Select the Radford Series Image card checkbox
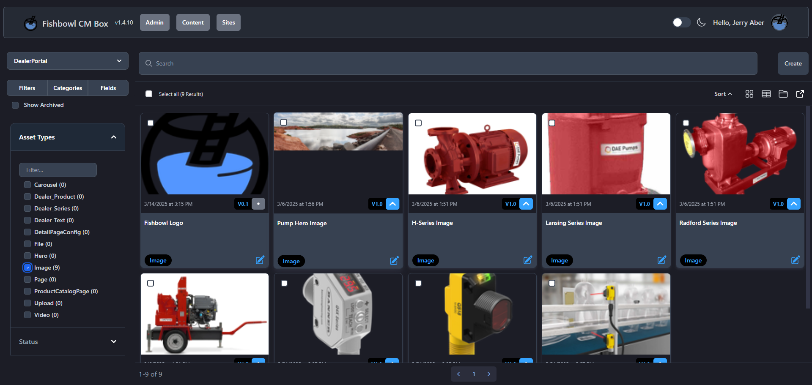 click(x=686, y=123)
